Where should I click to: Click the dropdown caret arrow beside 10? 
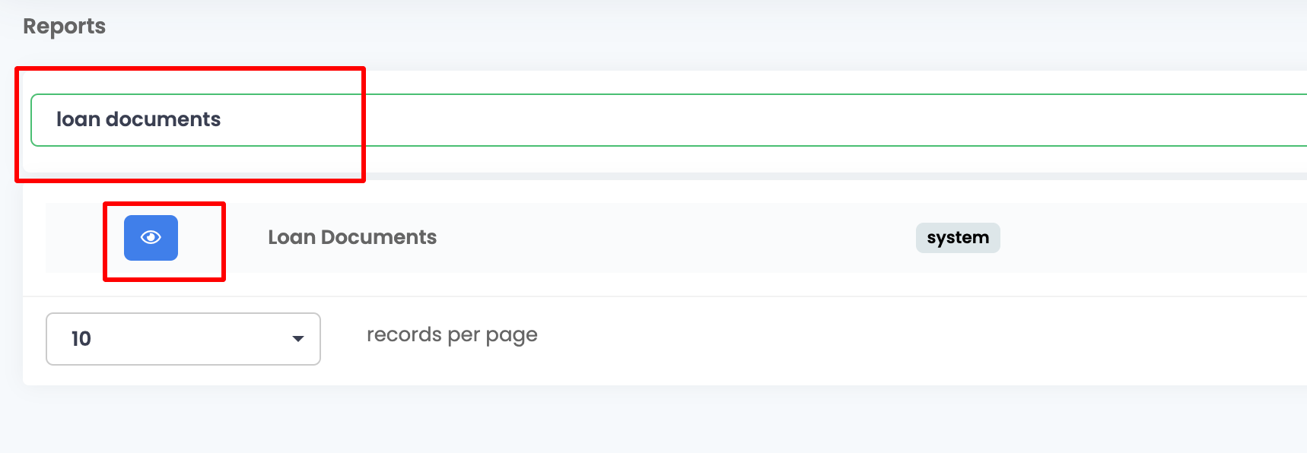pos(298,339)
